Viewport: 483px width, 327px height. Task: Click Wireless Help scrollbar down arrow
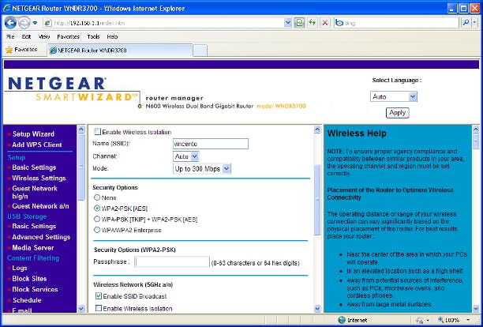(x=476, y=308)
